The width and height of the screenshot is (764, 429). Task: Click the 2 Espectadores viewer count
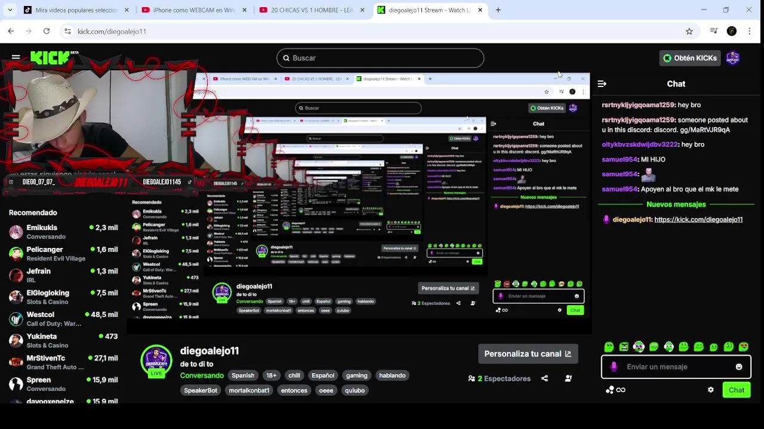click(500, 378)
